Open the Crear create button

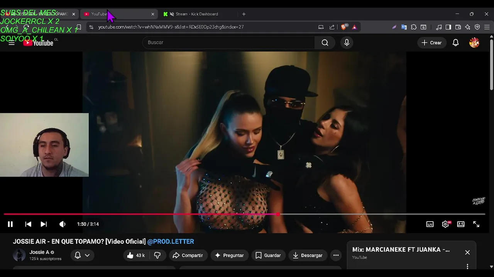pyautogui.click(x=431, y=43)
